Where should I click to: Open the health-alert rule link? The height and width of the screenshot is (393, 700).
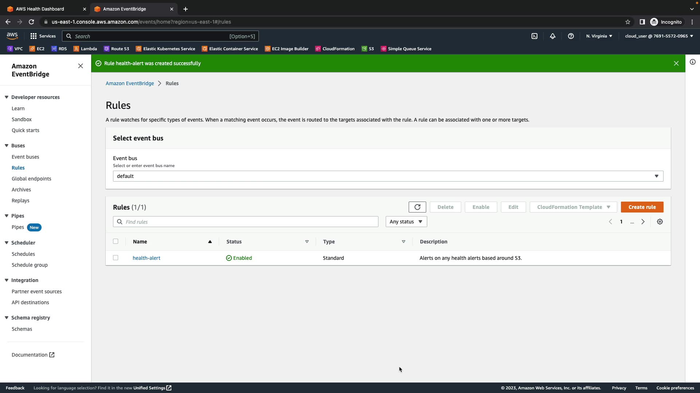point(146,258)
